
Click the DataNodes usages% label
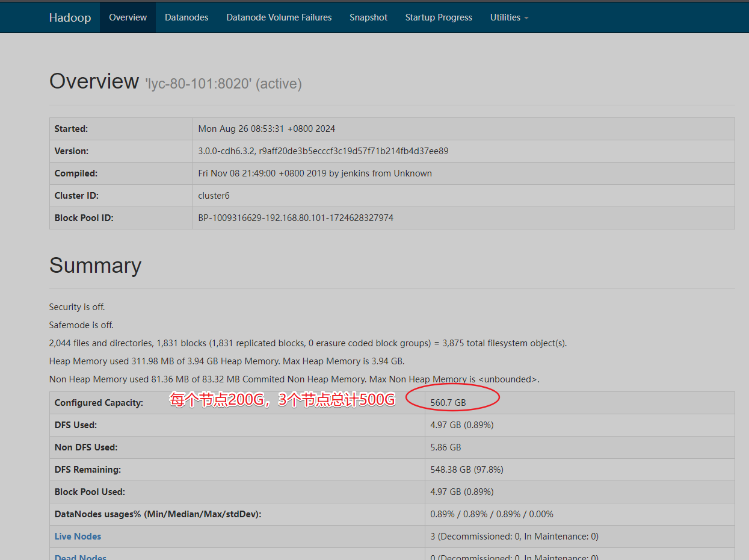[x=158, y=514]
